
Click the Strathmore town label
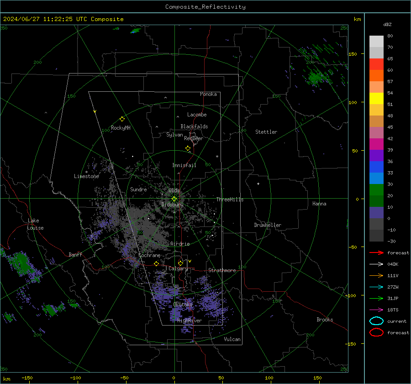coord(222,270)
